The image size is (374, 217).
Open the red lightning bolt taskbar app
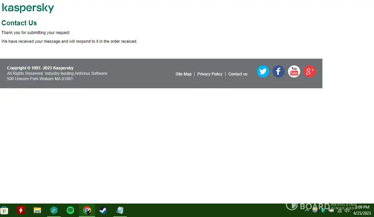[x=21, y=210]
